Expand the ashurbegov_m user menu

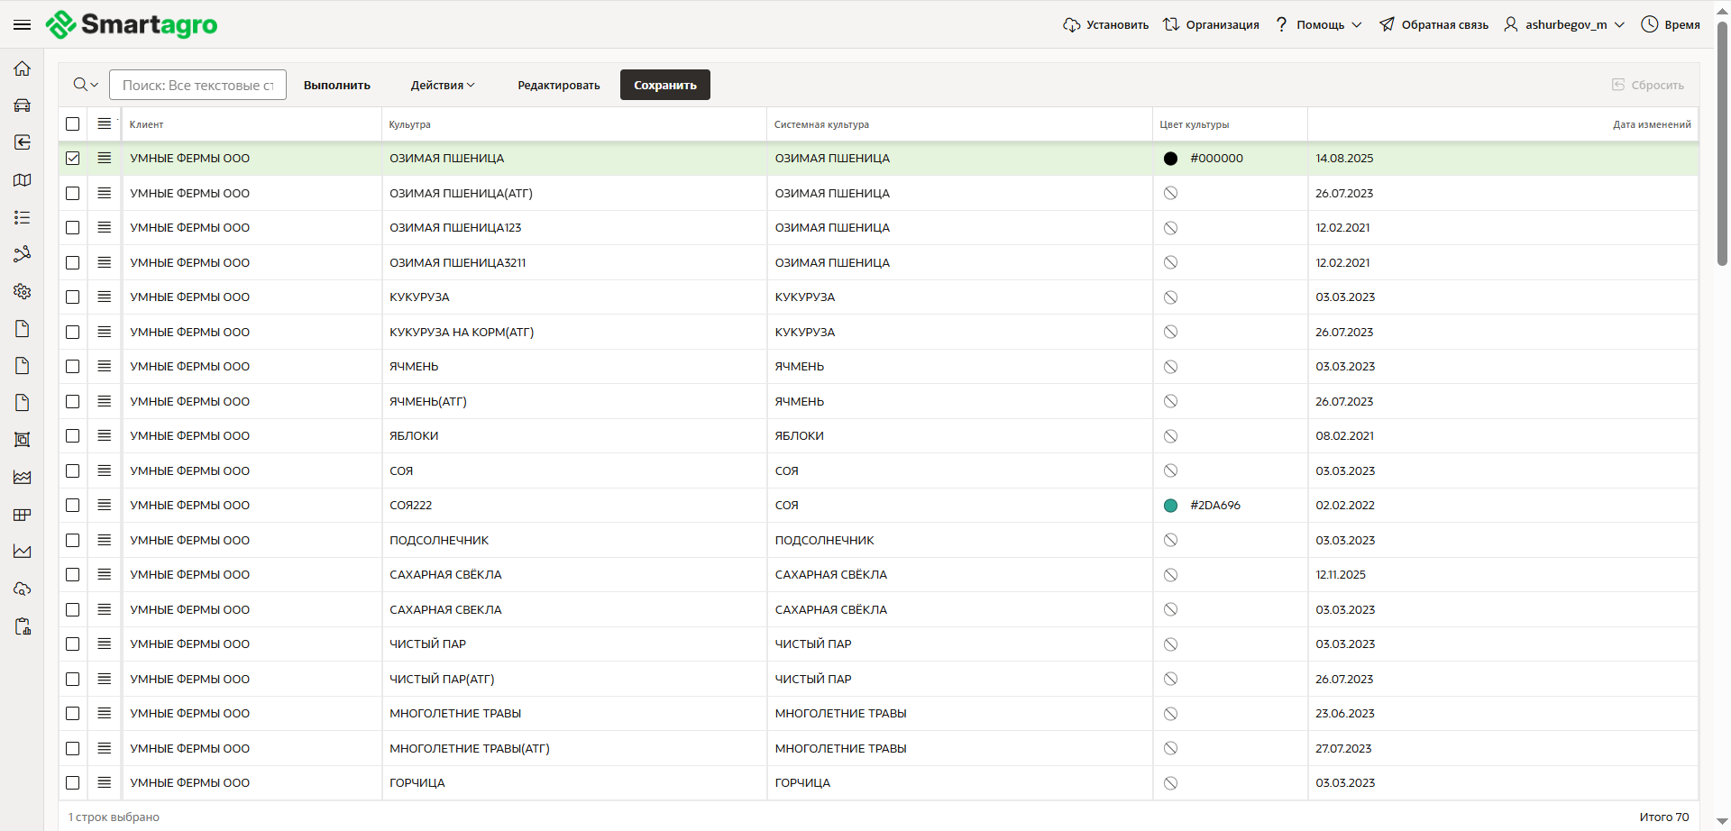click(1564, 24)
